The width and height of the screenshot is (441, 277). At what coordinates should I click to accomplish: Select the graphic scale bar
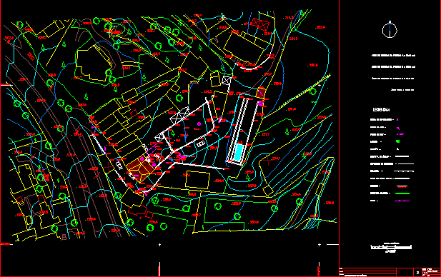(391, 247)
